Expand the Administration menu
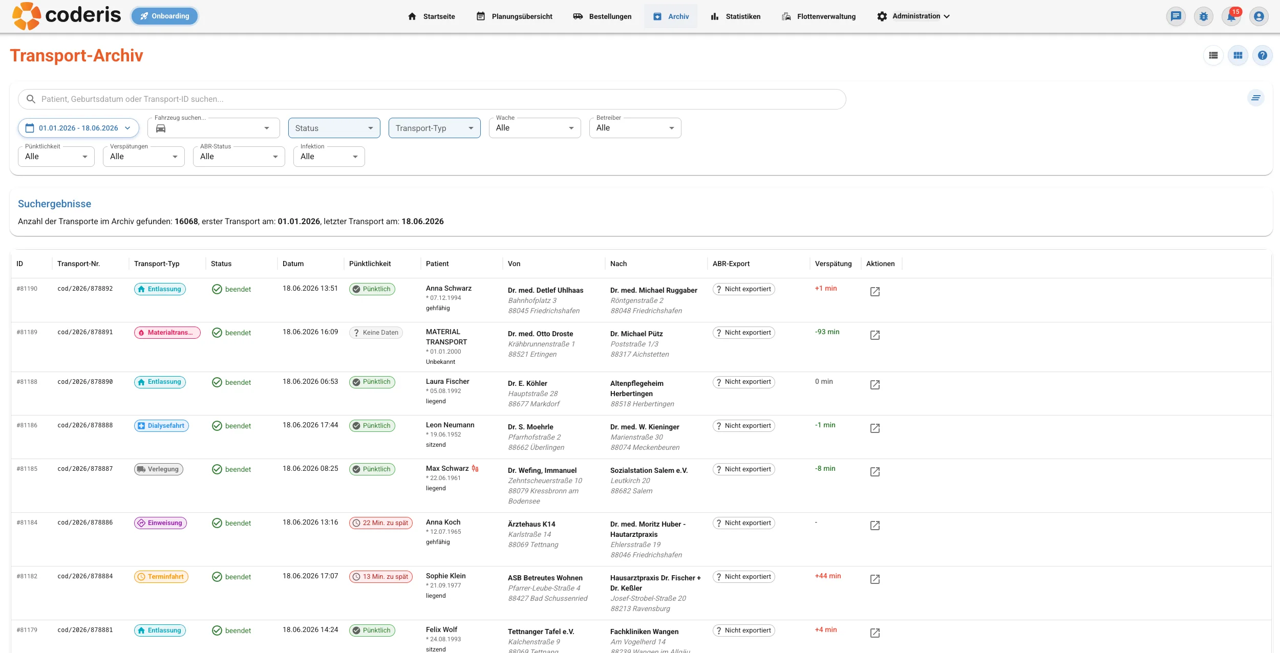 pos(913,16)
